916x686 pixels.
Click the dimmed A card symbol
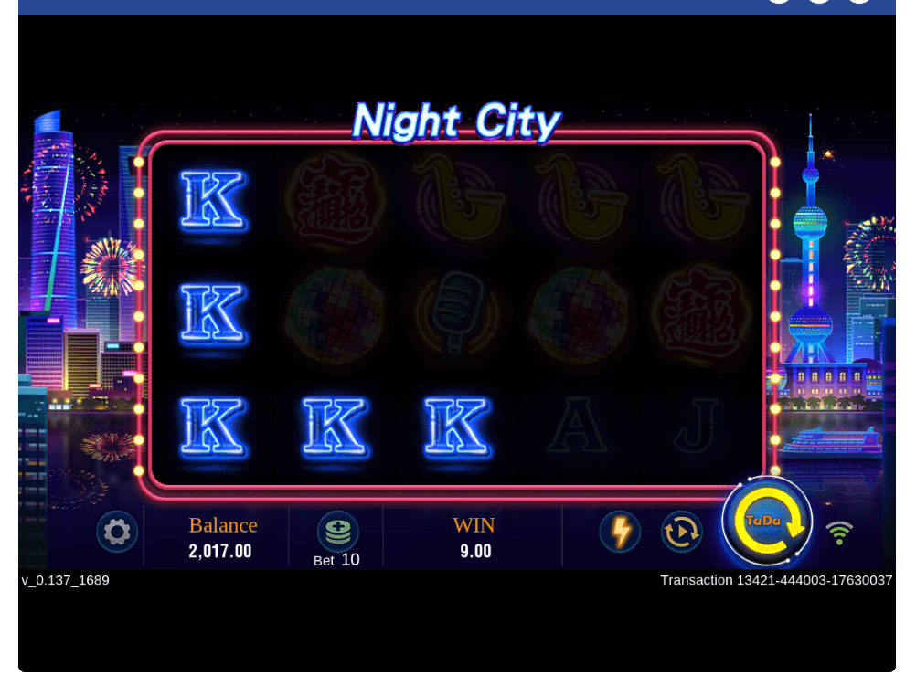click(x=578, y=427)
